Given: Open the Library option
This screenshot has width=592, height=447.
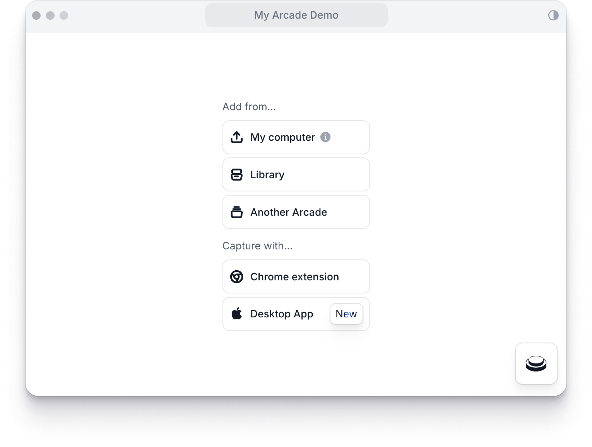Looking at the screenshot, I should (296, 175).
